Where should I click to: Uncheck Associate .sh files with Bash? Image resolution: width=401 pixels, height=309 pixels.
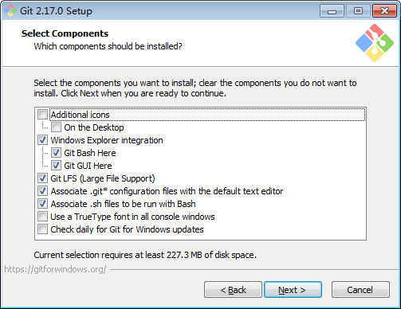(x=42, y=204)
